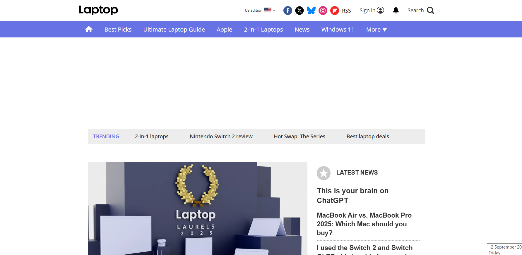Click the 12 September date tooltip

pyautogui.click(x=505, y=249)
